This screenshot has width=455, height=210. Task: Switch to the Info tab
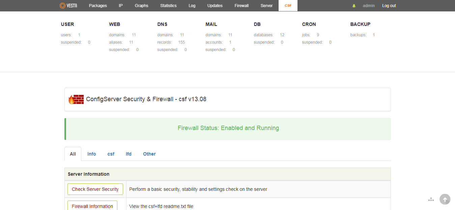point(92,154)
